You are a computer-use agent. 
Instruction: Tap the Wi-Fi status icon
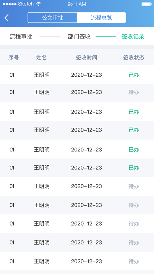[38, 4]
